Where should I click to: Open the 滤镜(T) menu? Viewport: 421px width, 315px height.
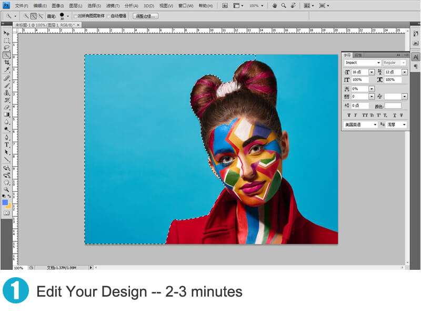[x=113, y=5]
